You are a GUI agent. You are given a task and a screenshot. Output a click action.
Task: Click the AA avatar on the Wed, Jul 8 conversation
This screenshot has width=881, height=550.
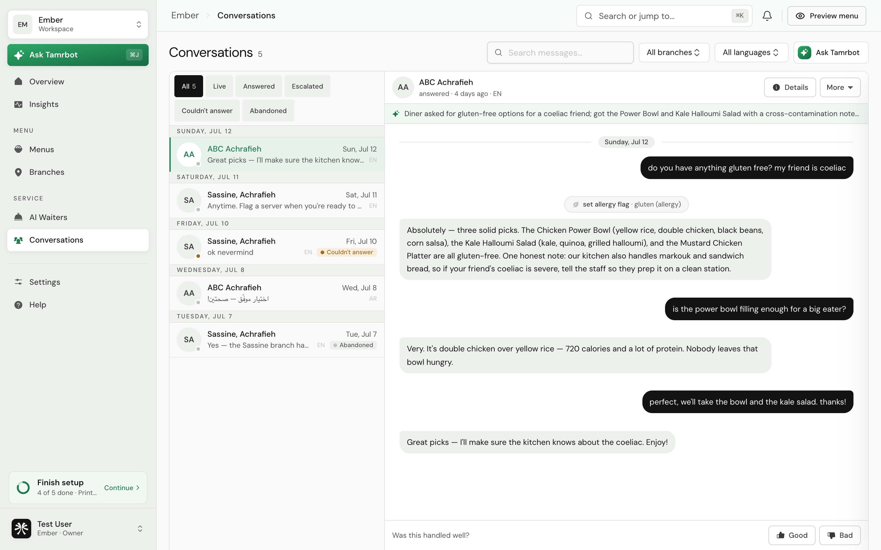pos(189,293)
